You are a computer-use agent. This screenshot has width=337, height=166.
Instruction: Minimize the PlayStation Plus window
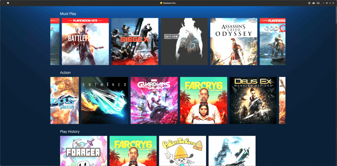point(323,3)
